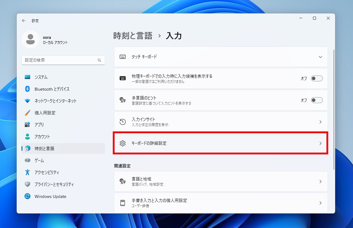Click the Bluetooth とデバイス sidebar icon
Screen dimensions: 353x228
tap(27, 89)
